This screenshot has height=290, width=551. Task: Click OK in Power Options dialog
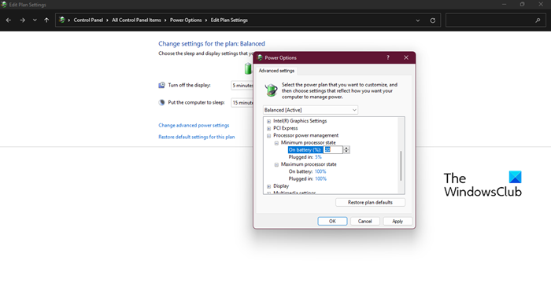coord(332,222)
